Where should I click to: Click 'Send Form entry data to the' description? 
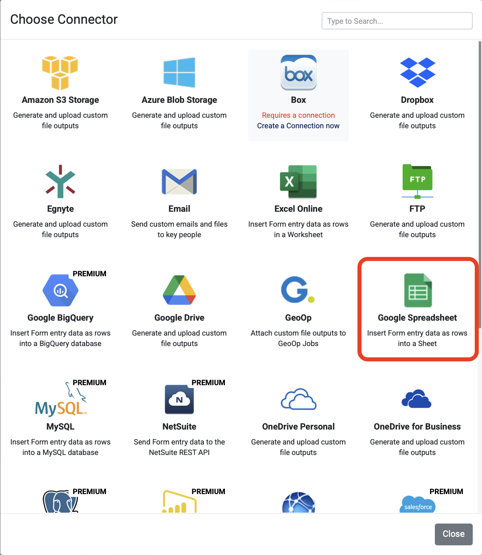179,442
